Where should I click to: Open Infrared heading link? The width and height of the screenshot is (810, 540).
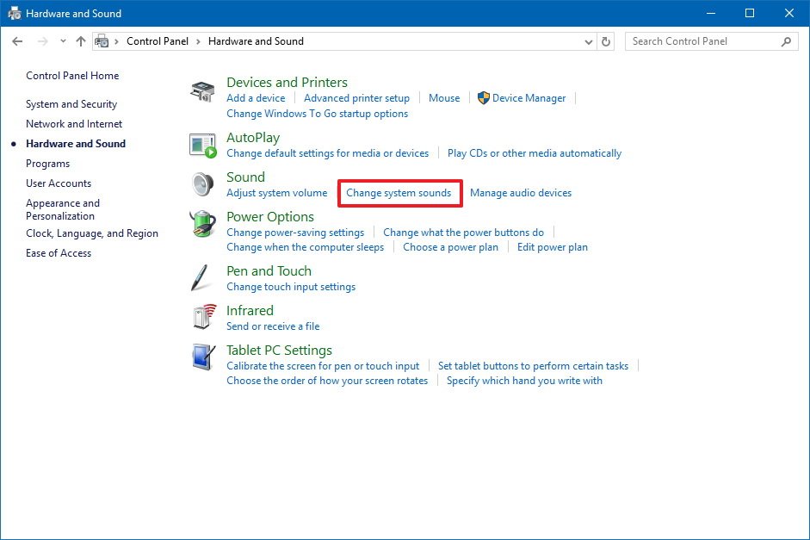(x=250, y=310)
